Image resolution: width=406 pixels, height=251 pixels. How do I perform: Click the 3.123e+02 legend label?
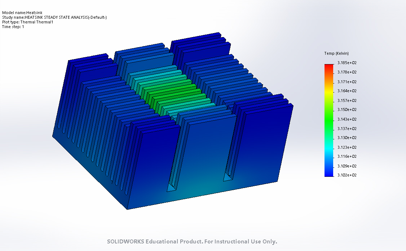tap(347, 147)
